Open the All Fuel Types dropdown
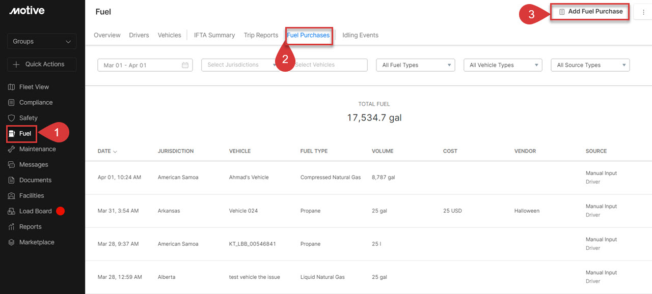This screenshot has width=652, height=294. 415,65
